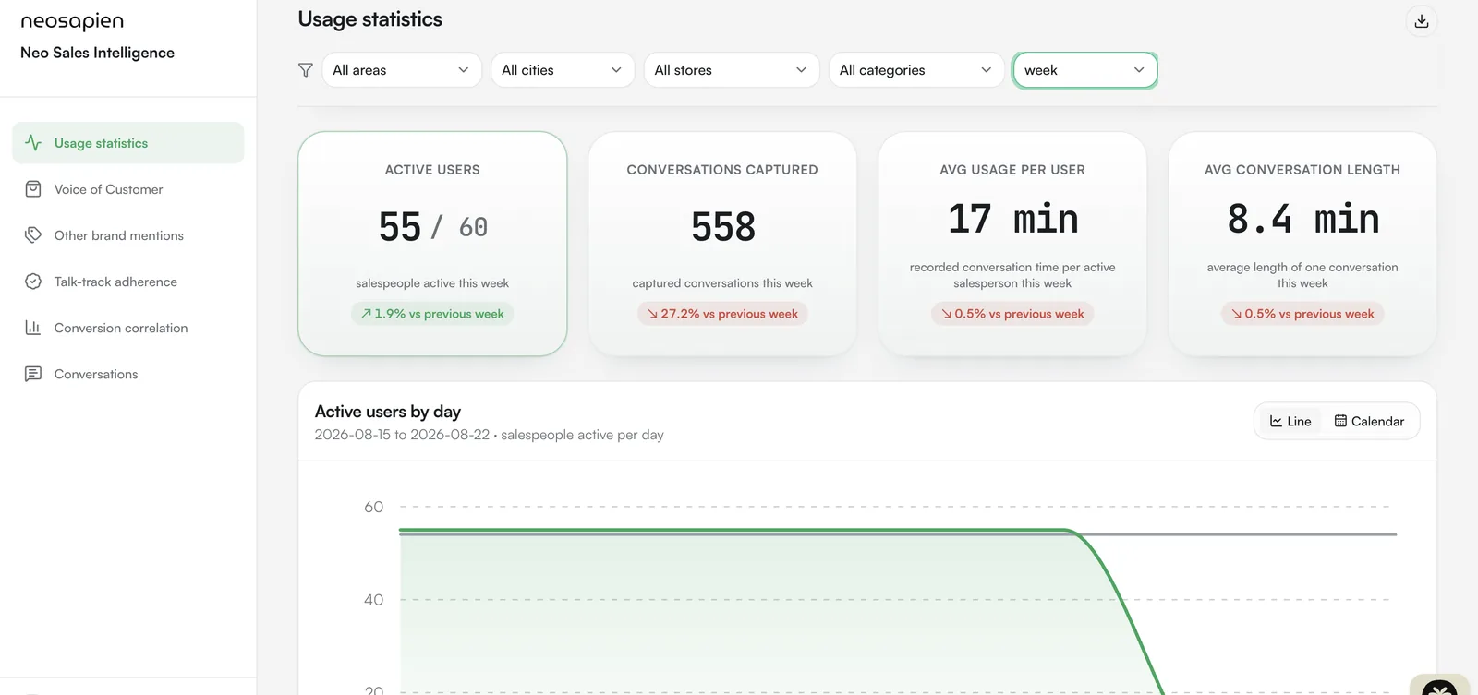Click the Other brand mentions tag icon

(33, 235)
